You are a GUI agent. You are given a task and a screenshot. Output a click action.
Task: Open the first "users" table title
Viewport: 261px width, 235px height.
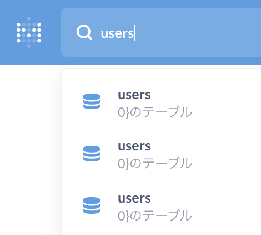134,95
